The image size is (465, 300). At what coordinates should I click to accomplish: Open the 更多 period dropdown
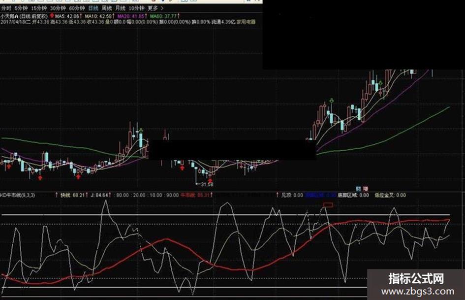click(155, 8)
